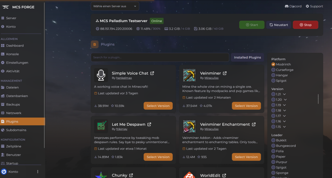Click the server IP address network icon
The height and width of the screenshot is (178, 332).
pyautogui.click(x=97, y=29)
